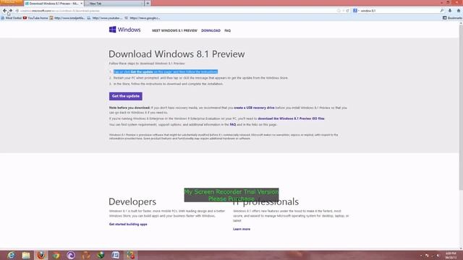
Task: Click the highlighted step 1 instruction text
Action: pos(166,71)
